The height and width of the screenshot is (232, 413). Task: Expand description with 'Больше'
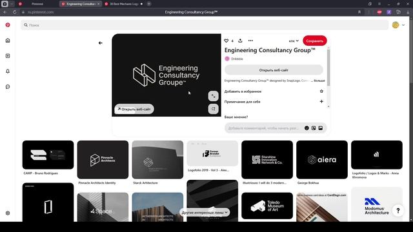[x=319, y=81]
